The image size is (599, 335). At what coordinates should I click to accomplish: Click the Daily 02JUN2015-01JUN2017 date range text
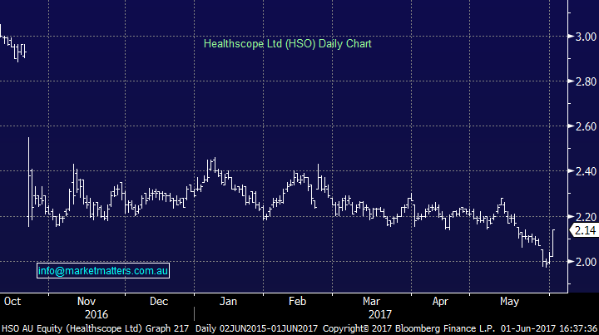point(256,328)
